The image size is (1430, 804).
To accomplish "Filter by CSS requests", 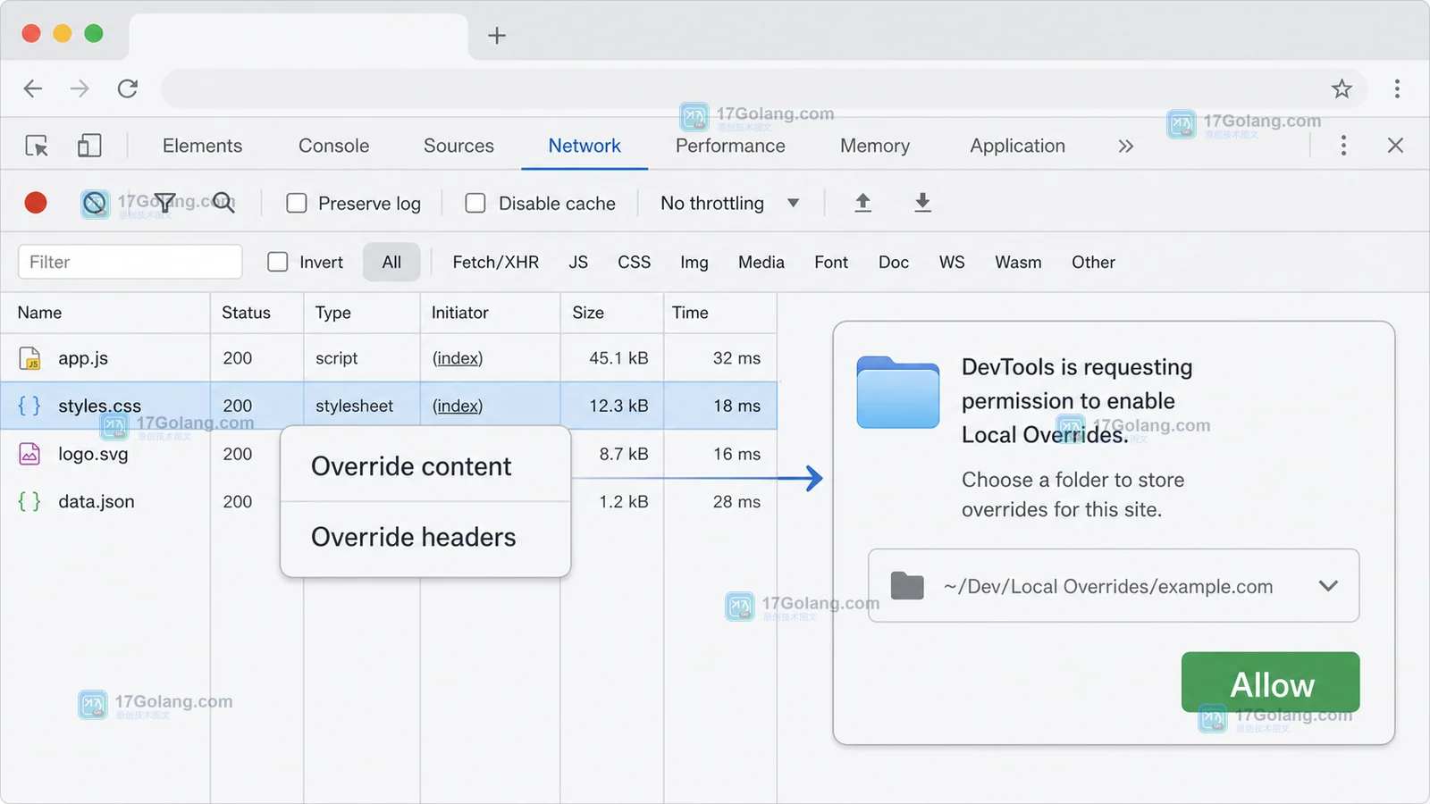I will [634, 262].
